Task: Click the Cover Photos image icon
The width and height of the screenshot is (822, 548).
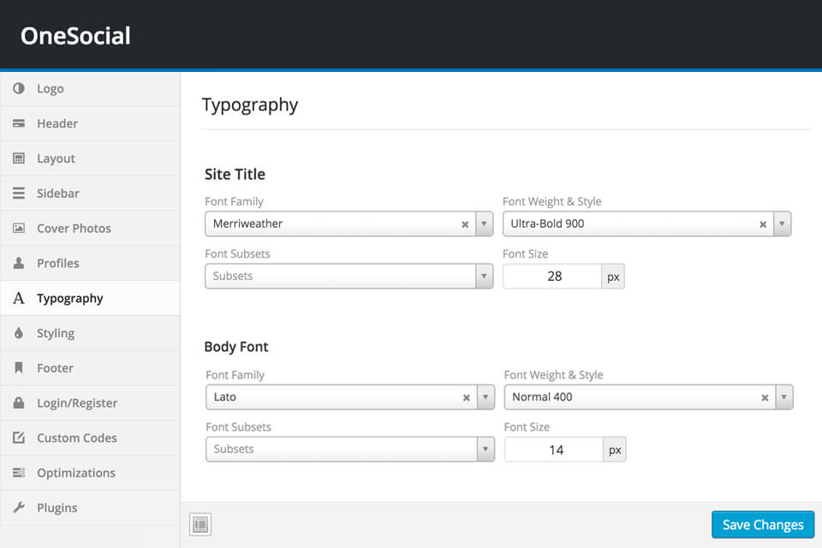Action: pos(19,229)
